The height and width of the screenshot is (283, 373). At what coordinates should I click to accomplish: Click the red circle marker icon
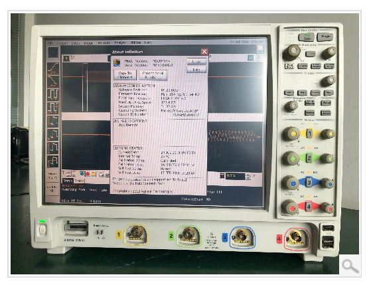[x=88, y=174]
